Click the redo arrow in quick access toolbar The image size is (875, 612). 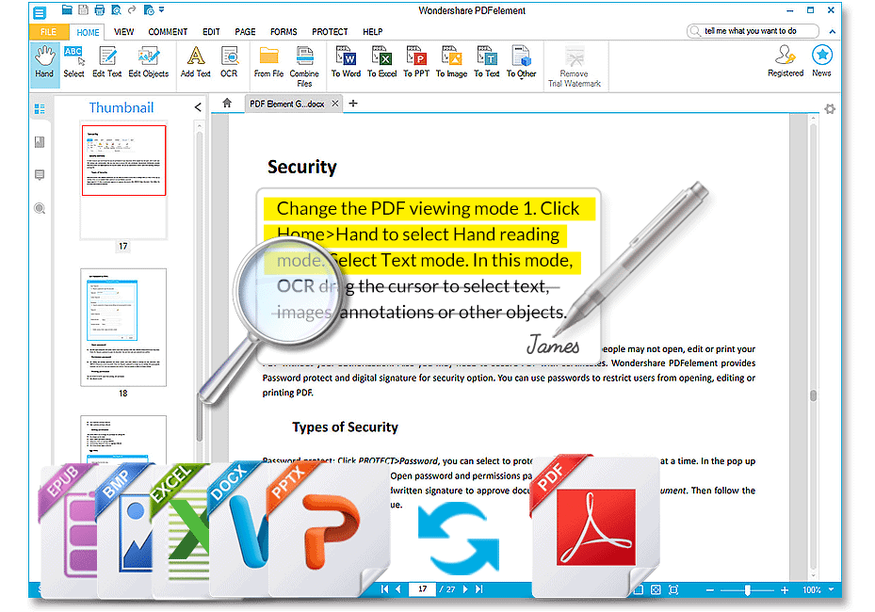point(132,9)
